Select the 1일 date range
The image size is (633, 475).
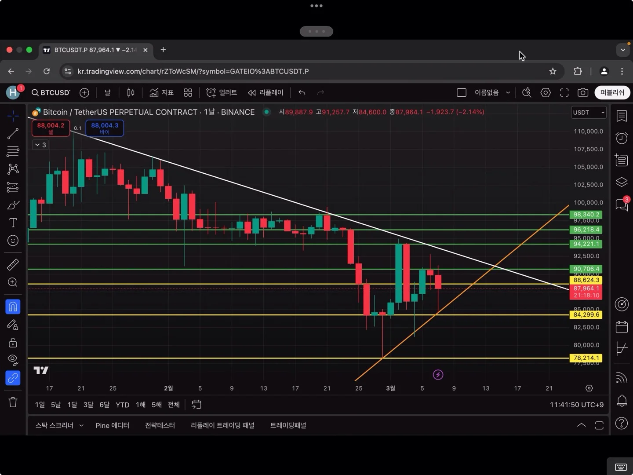[40, 405]
